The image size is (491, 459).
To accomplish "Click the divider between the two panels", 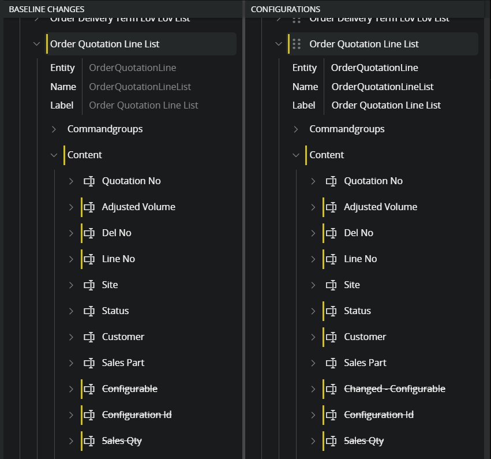I will click(243, 231).
